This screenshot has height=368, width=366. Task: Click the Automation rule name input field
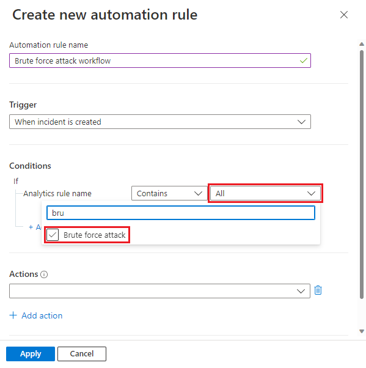pos(160,61)
